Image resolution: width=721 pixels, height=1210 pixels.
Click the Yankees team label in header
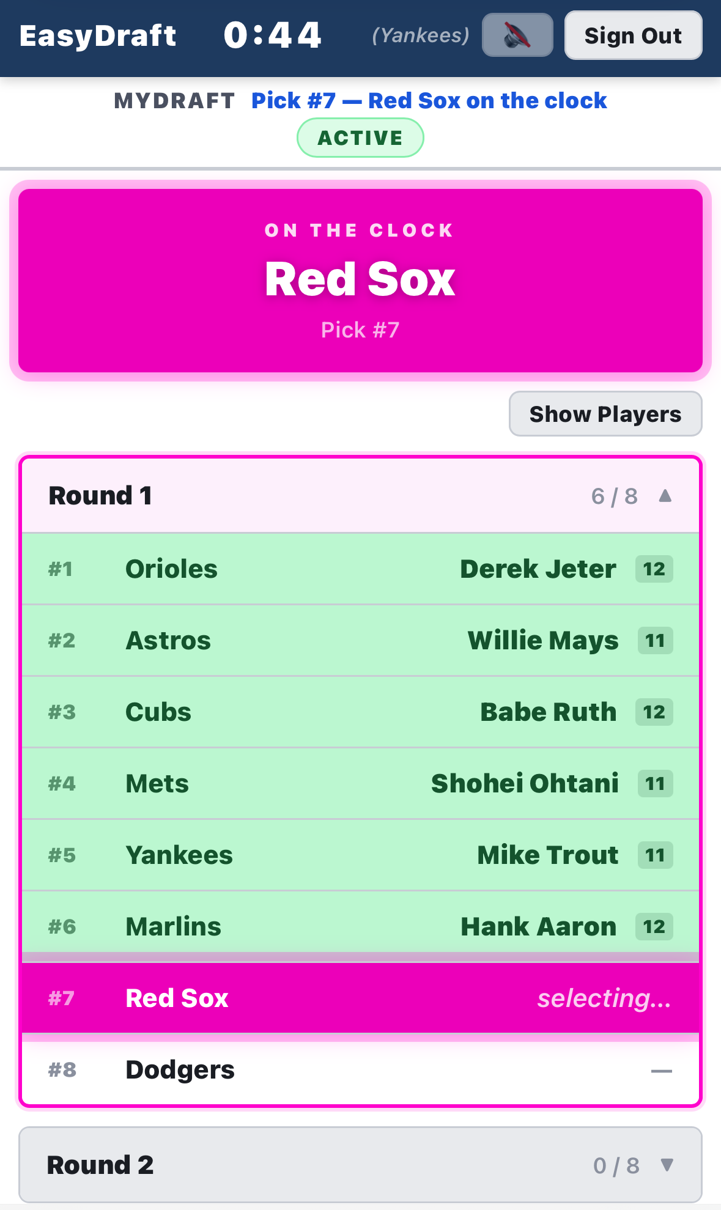420,35
